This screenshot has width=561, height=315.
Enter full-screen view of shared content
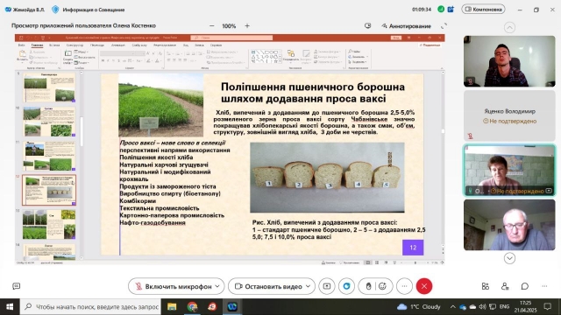[x=444, y=25]
